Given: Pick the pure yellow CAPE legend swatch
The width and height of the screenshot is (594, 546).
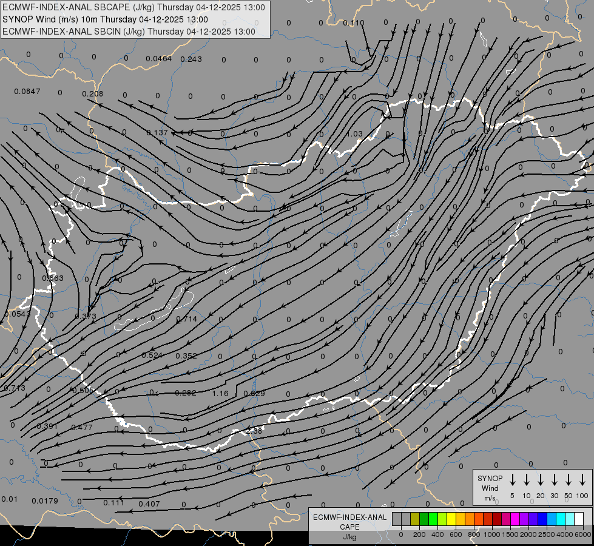Looking at the screenshot, I should pyautogui.click(x=451, y=519).
